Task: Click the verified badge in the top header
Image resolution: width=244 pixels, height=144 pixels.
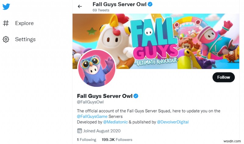Action: click(150, 4)
